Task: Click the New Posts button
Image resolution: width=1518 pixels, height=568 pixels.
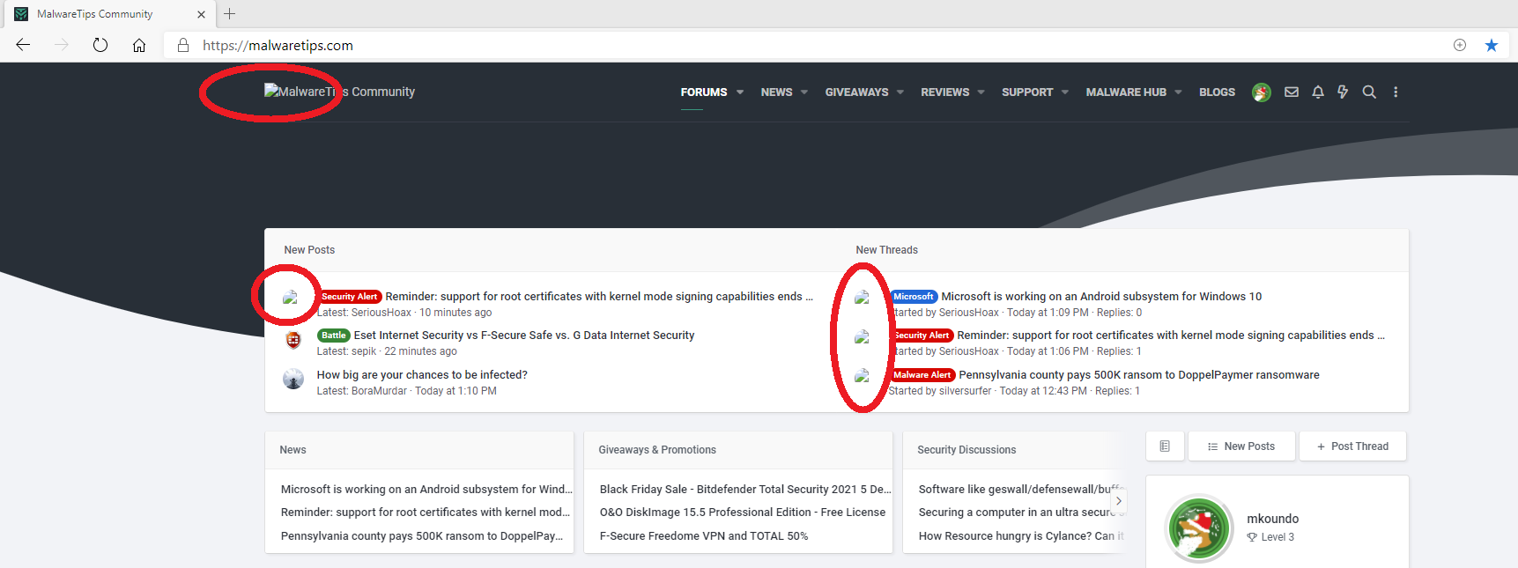Action: (1242, 446)
